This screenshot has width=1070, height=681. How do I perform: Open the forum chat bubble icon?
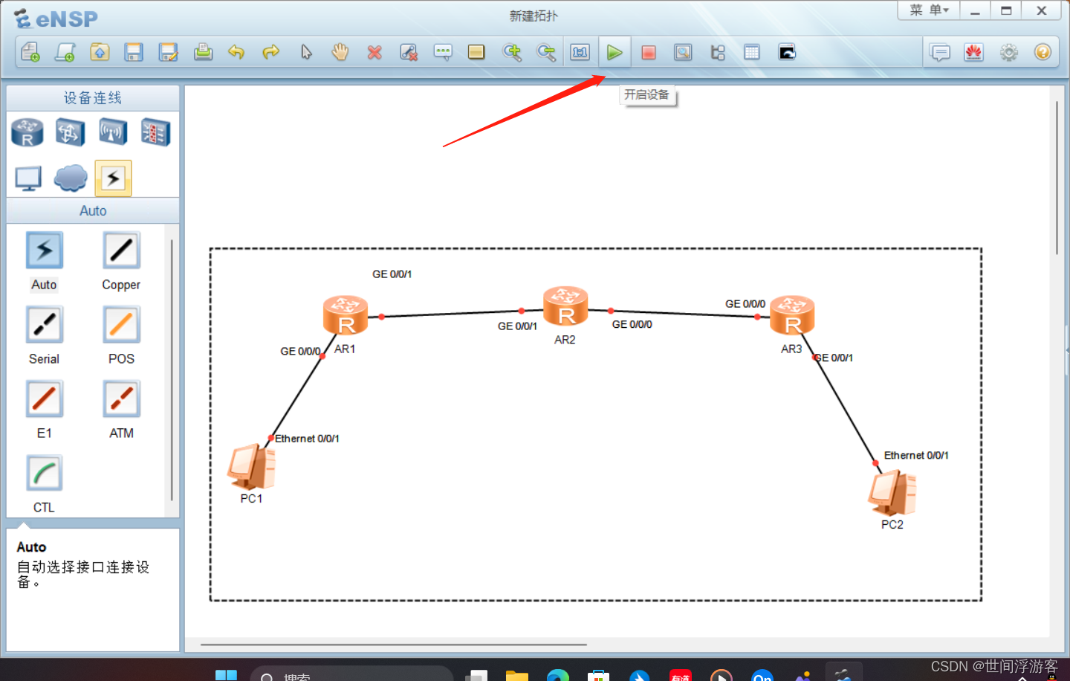[x=940, y=52]
